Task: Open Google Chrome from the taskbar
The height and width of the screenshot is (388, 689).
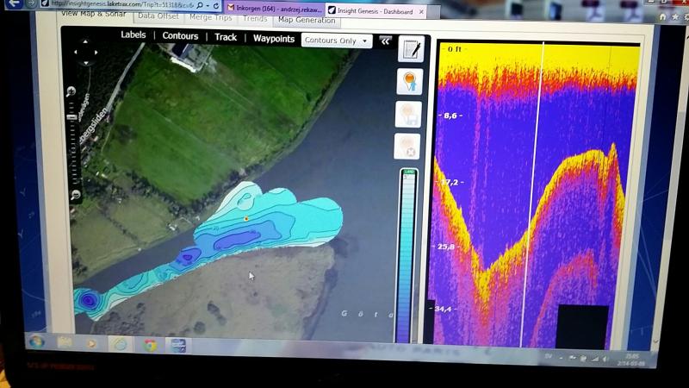Action: click(x=150, y=344)
